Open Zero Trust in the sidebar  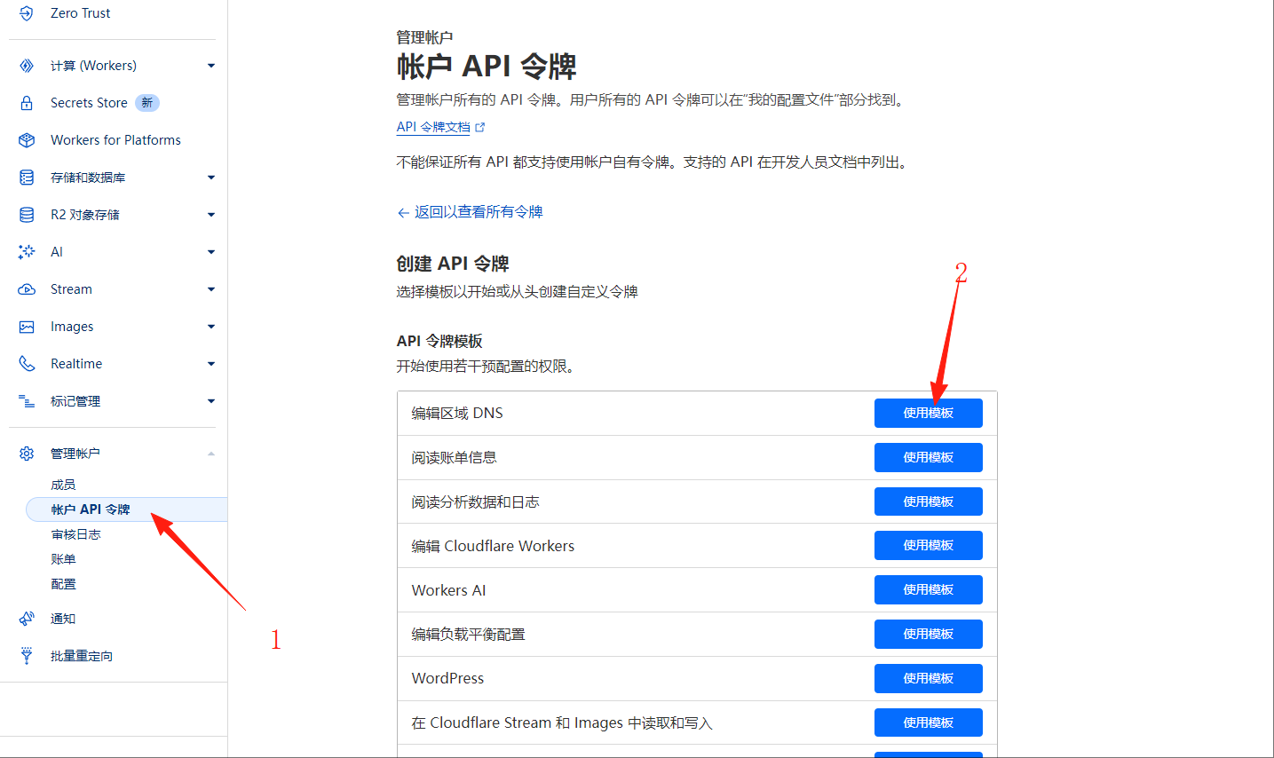tap(80, 13)
